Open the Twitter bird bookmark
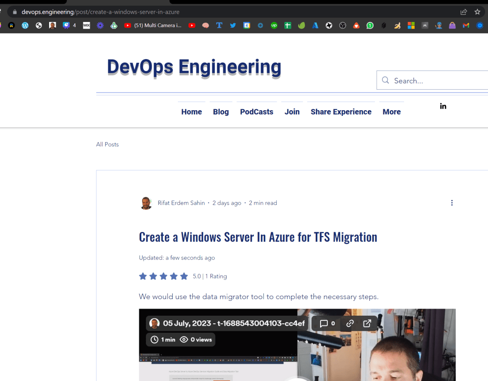This screenshot has height=381, width=488. [x=233, y=25]
